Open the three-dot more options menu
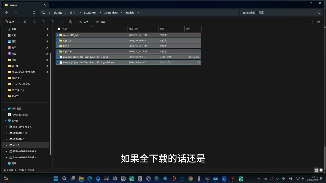The height and width of the screenshot is (183, 326). click(x=116, y=22)
